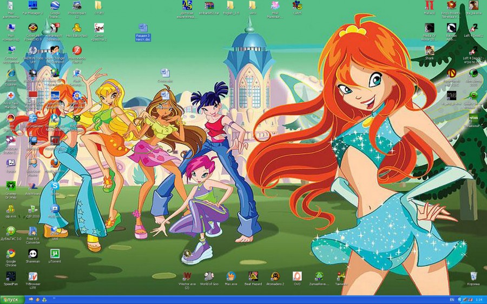This screenshot has width=487, height=304.
Task: Expand the quick launch chevron on taskbar
Action: (x=54, y=299)
